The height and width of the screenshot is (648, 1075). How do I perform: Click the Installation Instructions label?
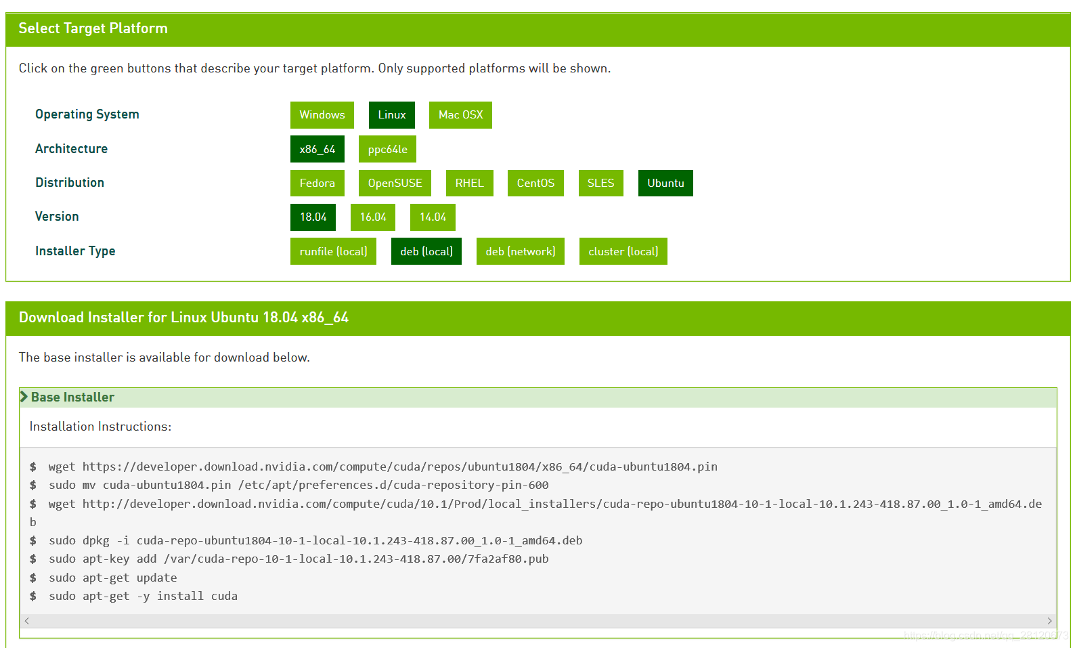(x=100, y=427)
